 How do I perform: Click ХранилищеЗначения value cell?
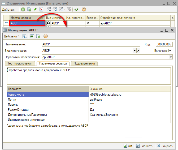pyautogui.click(x=130, y=115)
